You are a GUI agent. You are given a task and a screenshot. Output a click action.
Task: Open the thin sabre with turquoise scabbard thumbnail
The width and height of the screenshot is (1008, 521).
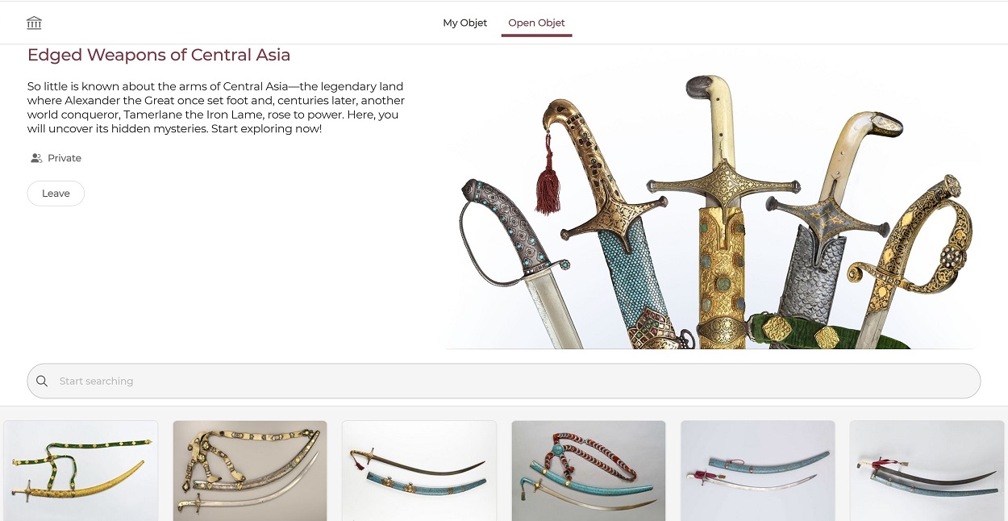[x=419, y=471]
